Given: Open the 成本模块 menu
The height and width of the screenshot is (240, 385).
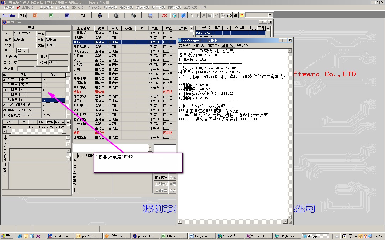Looking at the screenshot, I should (158, 7).
